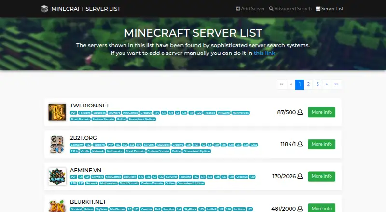Viewport: 386px width, 212px height.
Task: Go to next page with single-right arrow
Action: point(327,84)
